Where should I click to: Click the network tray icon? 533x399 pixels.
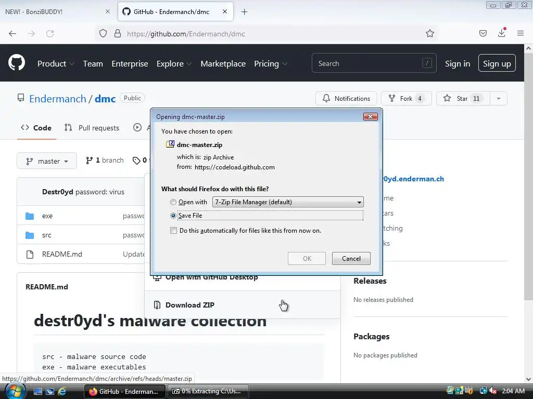point(484,391)
